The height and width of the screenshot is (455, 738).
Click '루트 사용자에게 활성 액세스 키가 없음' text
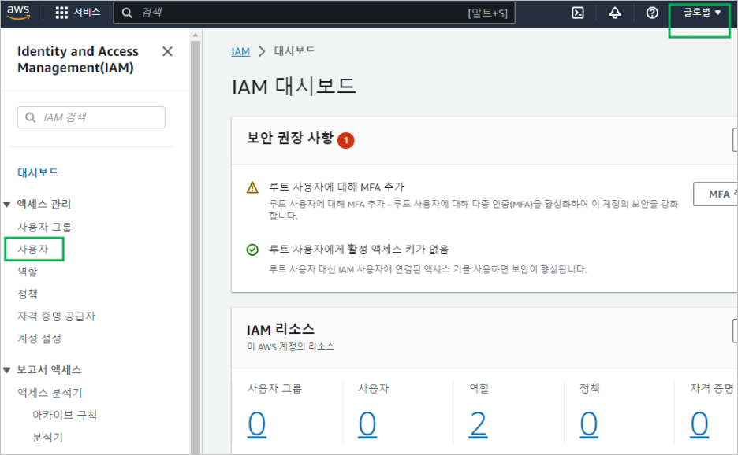click(x=359, y=249)
